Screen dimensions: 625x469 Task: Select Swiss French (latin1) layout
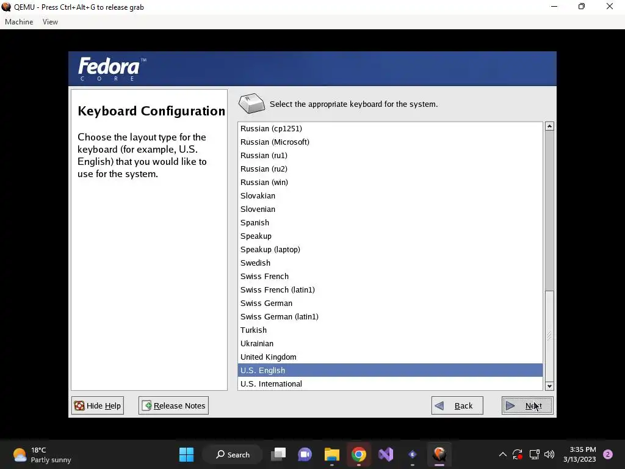tap(390, 290)
